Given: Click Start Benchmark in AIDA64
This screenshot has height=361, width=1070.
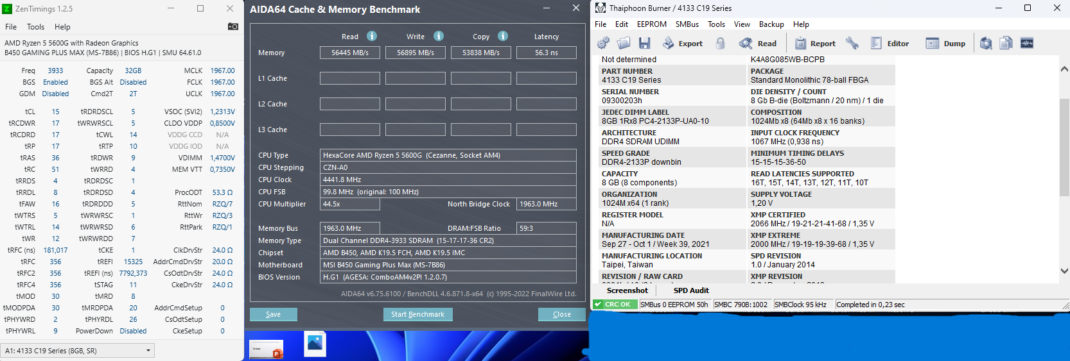Looking at the screenshot, I should (x=418, y=314).
